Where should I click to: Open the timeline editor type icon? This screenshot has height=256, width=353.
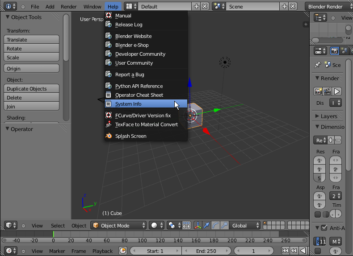(11, 251)
